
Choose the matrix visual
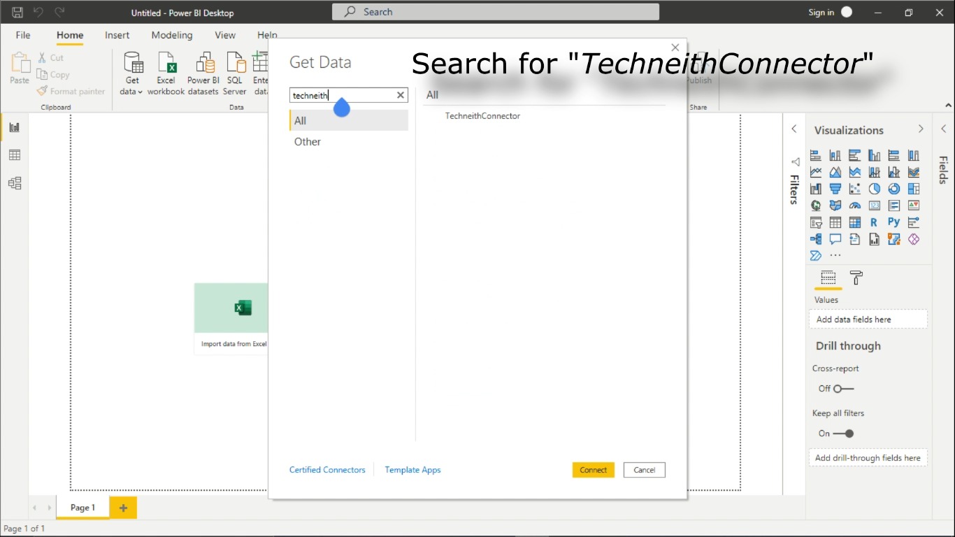[855, 222]
